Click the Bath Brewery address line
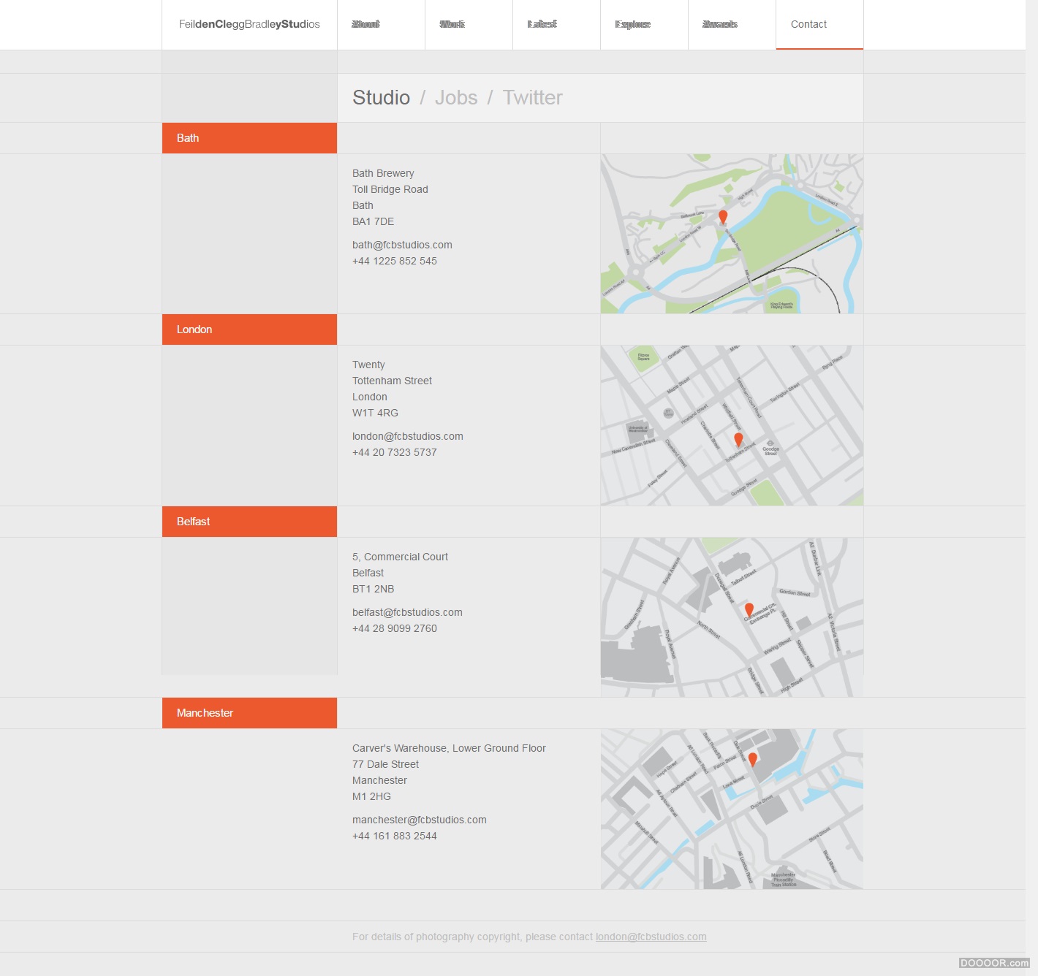The image size is (1038, 976). 383,173
